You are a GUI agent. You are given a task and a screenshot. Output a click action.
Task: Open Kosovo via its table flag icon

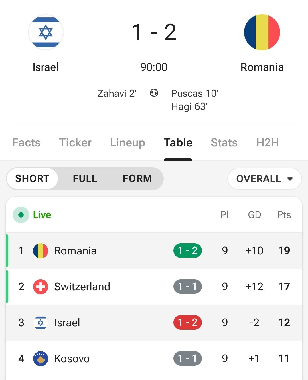[40, 359]
